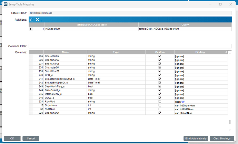Toggle Custom checkbox for RMANum

point(160,109)
